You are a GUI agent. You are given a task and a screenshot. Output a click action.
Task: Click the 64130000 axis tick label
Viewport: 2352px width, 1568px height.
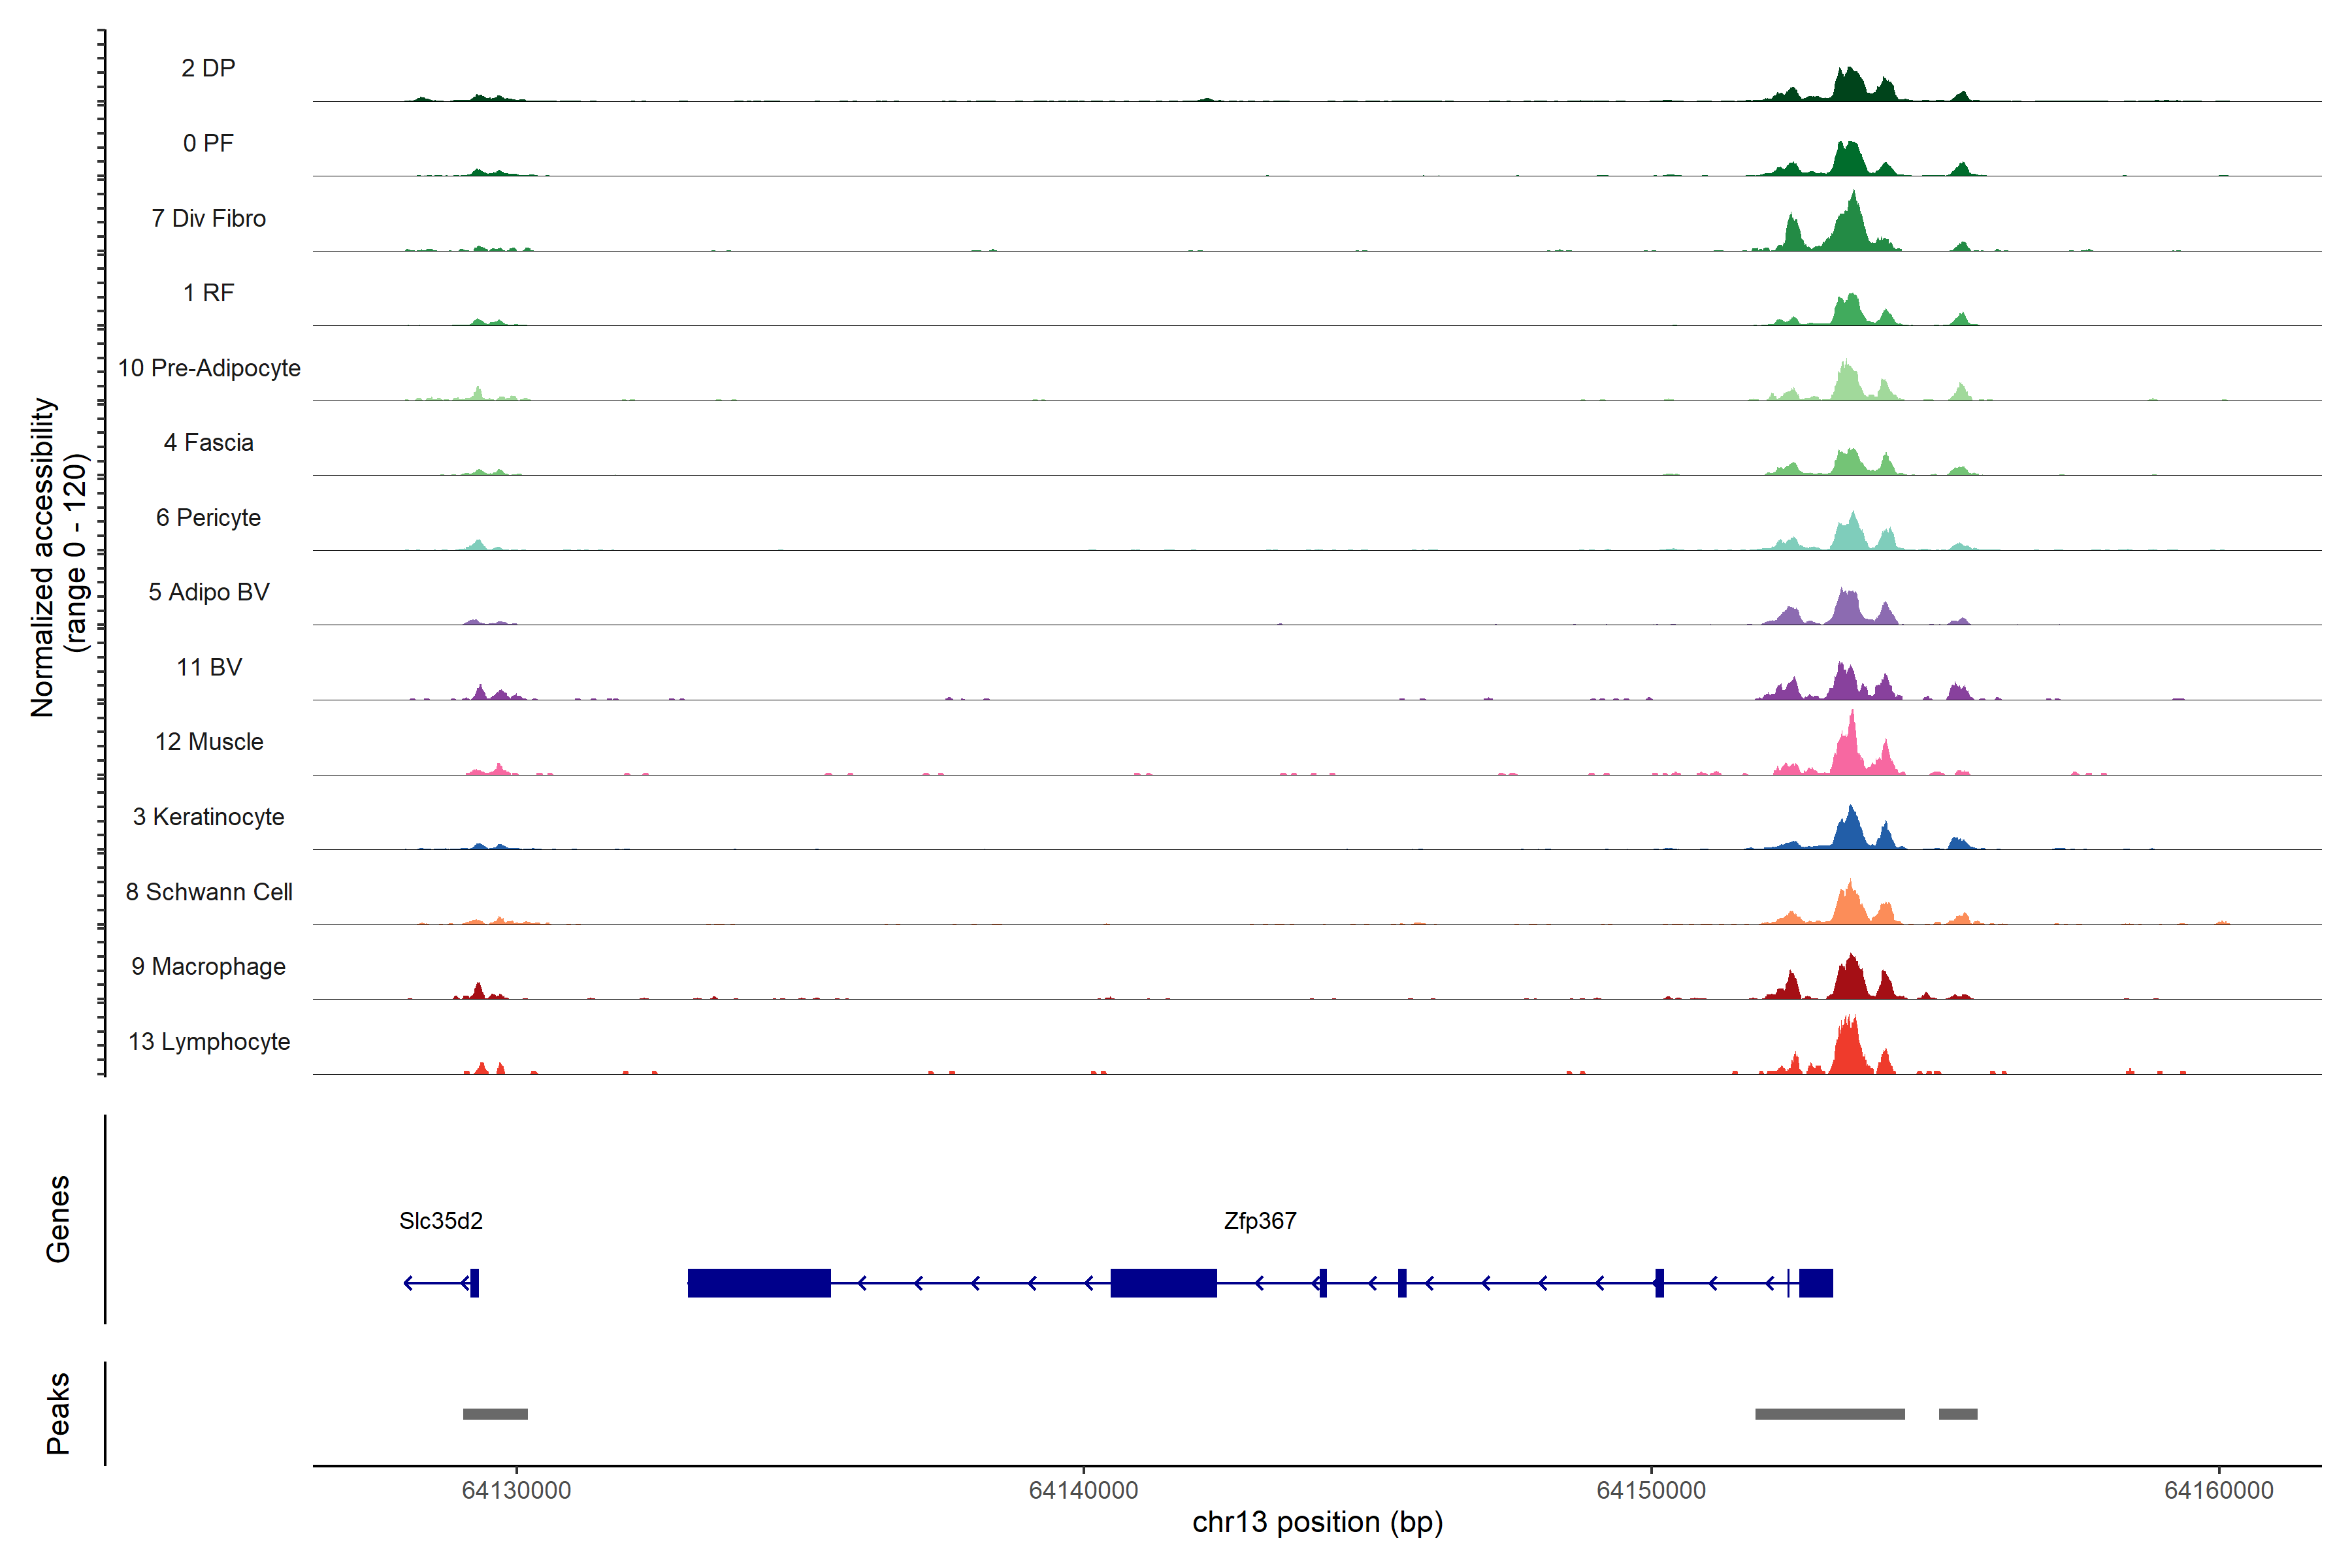(516, 1490)
